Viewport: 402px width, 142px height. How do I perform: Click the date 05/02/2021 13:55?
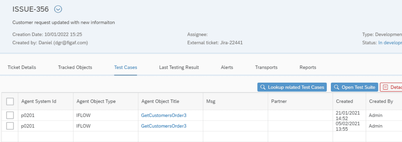click(348, 126)
